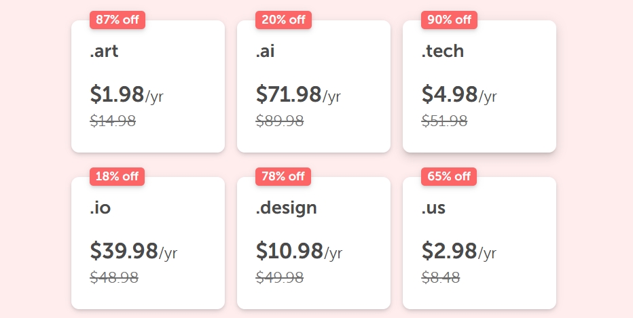Click the 87% off badge
The width and height of the screenshot is (633, 318).
117,20
